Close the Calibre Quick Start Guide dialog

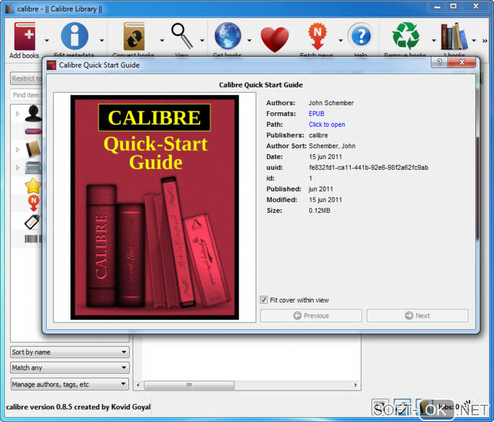click(x=462, y=63)
